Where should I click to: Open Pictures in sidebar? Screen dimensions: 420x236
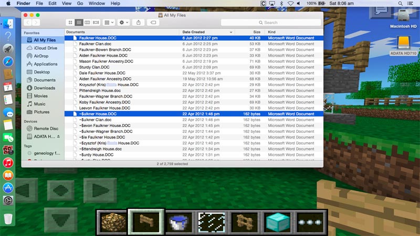[x=43, y=112]
